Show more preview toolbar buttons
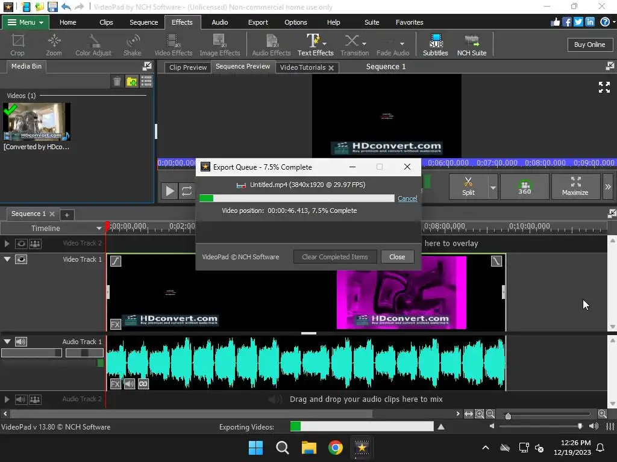Viewport: 617px width, 462px height. click(x=608, y=186)
